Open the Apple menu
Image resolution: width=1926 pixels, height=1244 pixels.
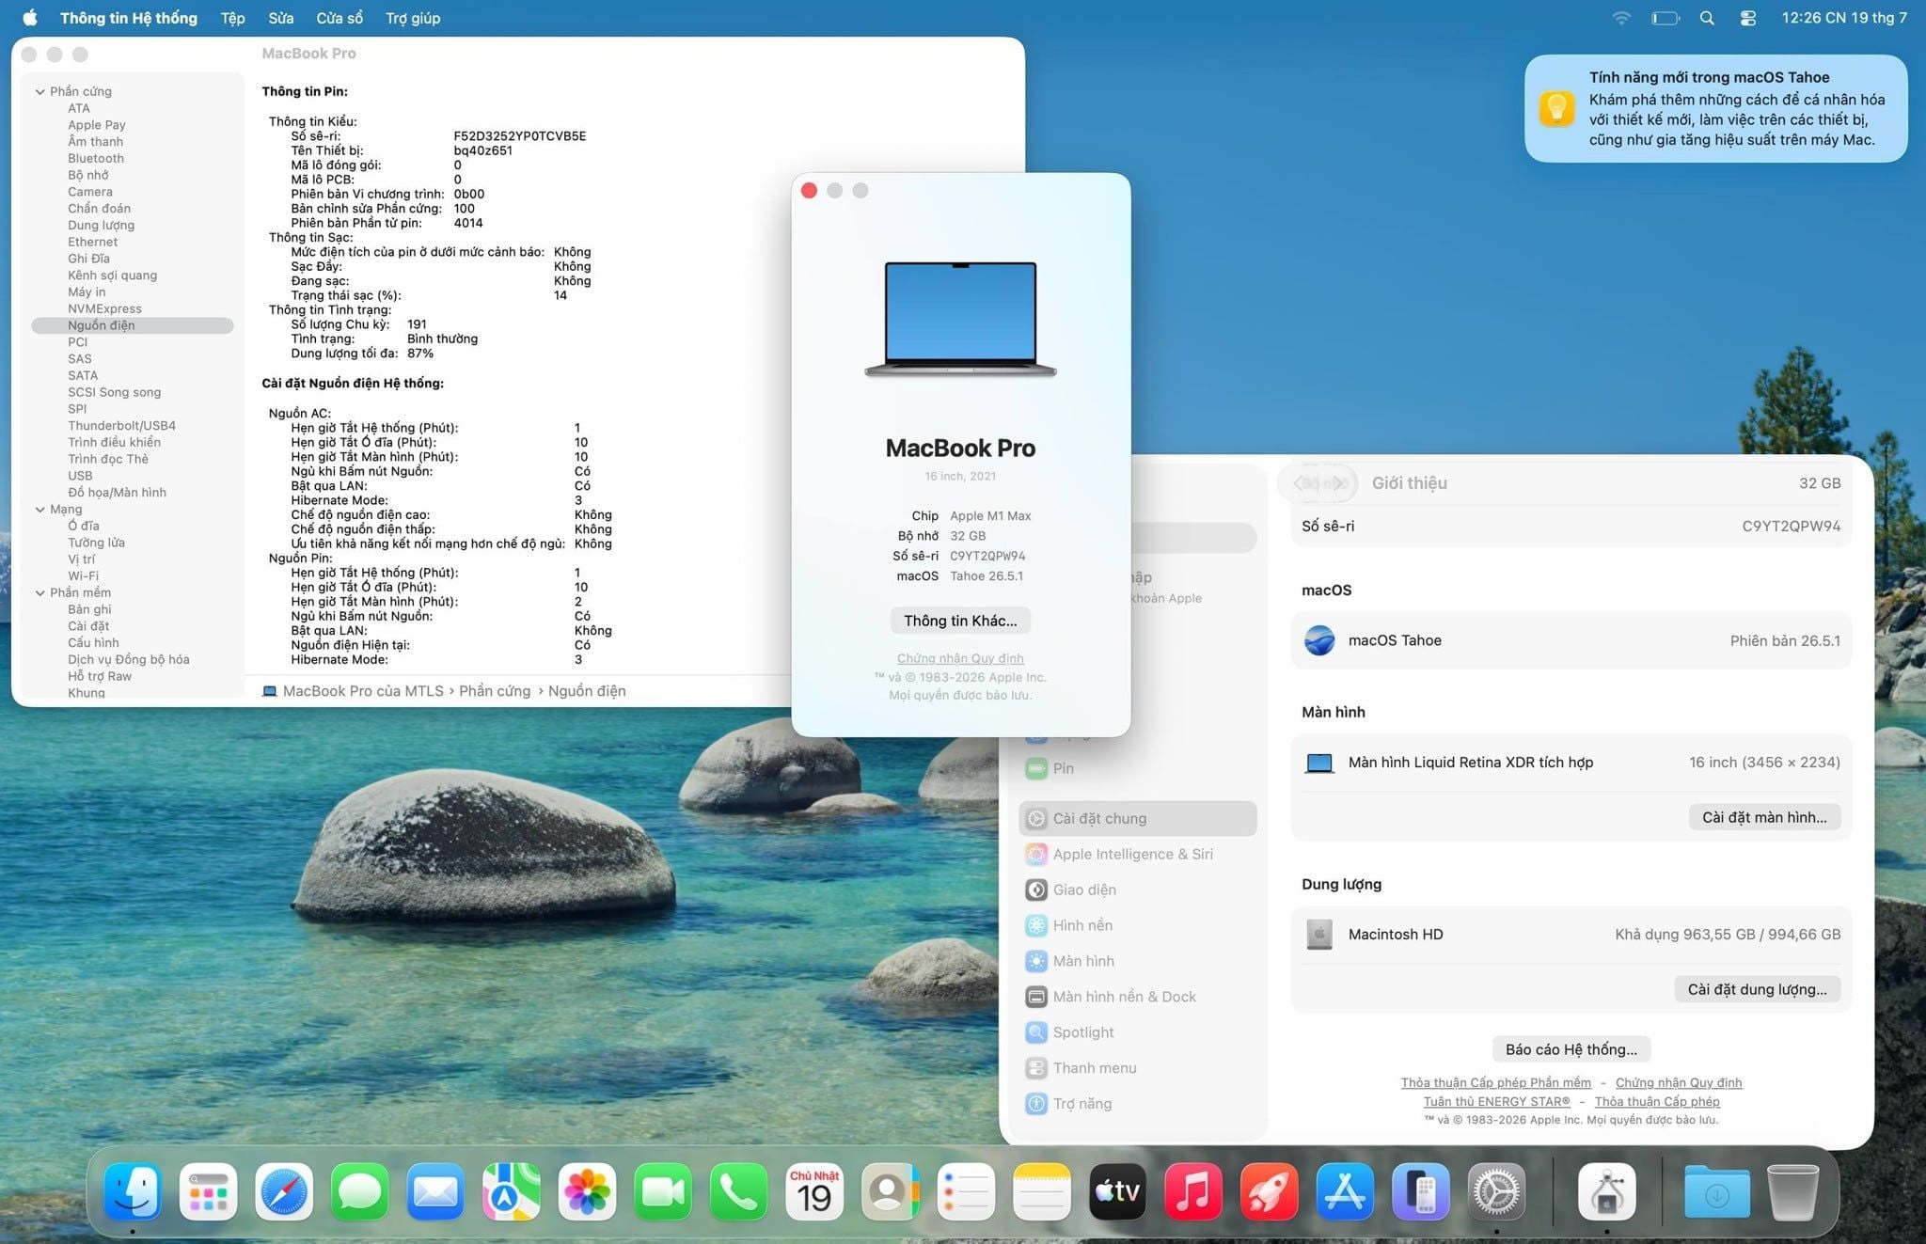tap(30, 18)
